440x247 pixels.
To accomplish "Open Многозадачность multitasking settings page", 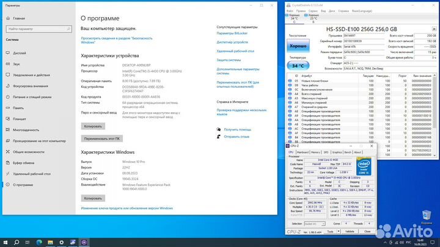I will tap(26, 130).
